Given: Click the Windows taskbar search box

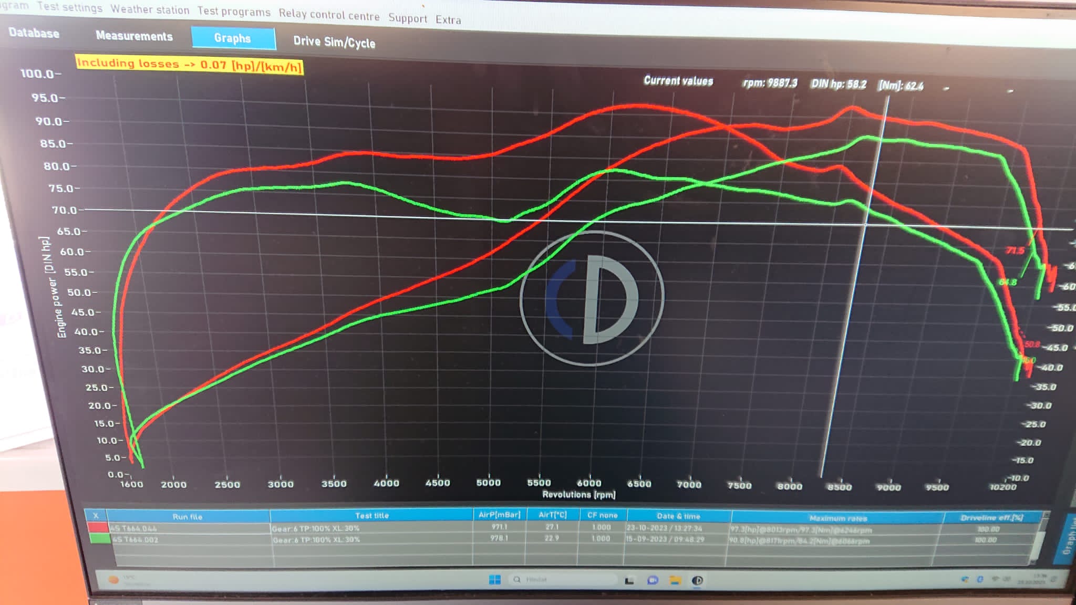Looking at the screenshot, I should (562, 579).
